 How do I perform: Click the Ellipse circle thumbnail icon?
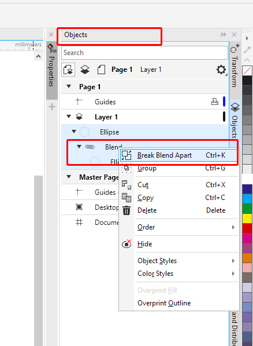(x=84, y=132)
